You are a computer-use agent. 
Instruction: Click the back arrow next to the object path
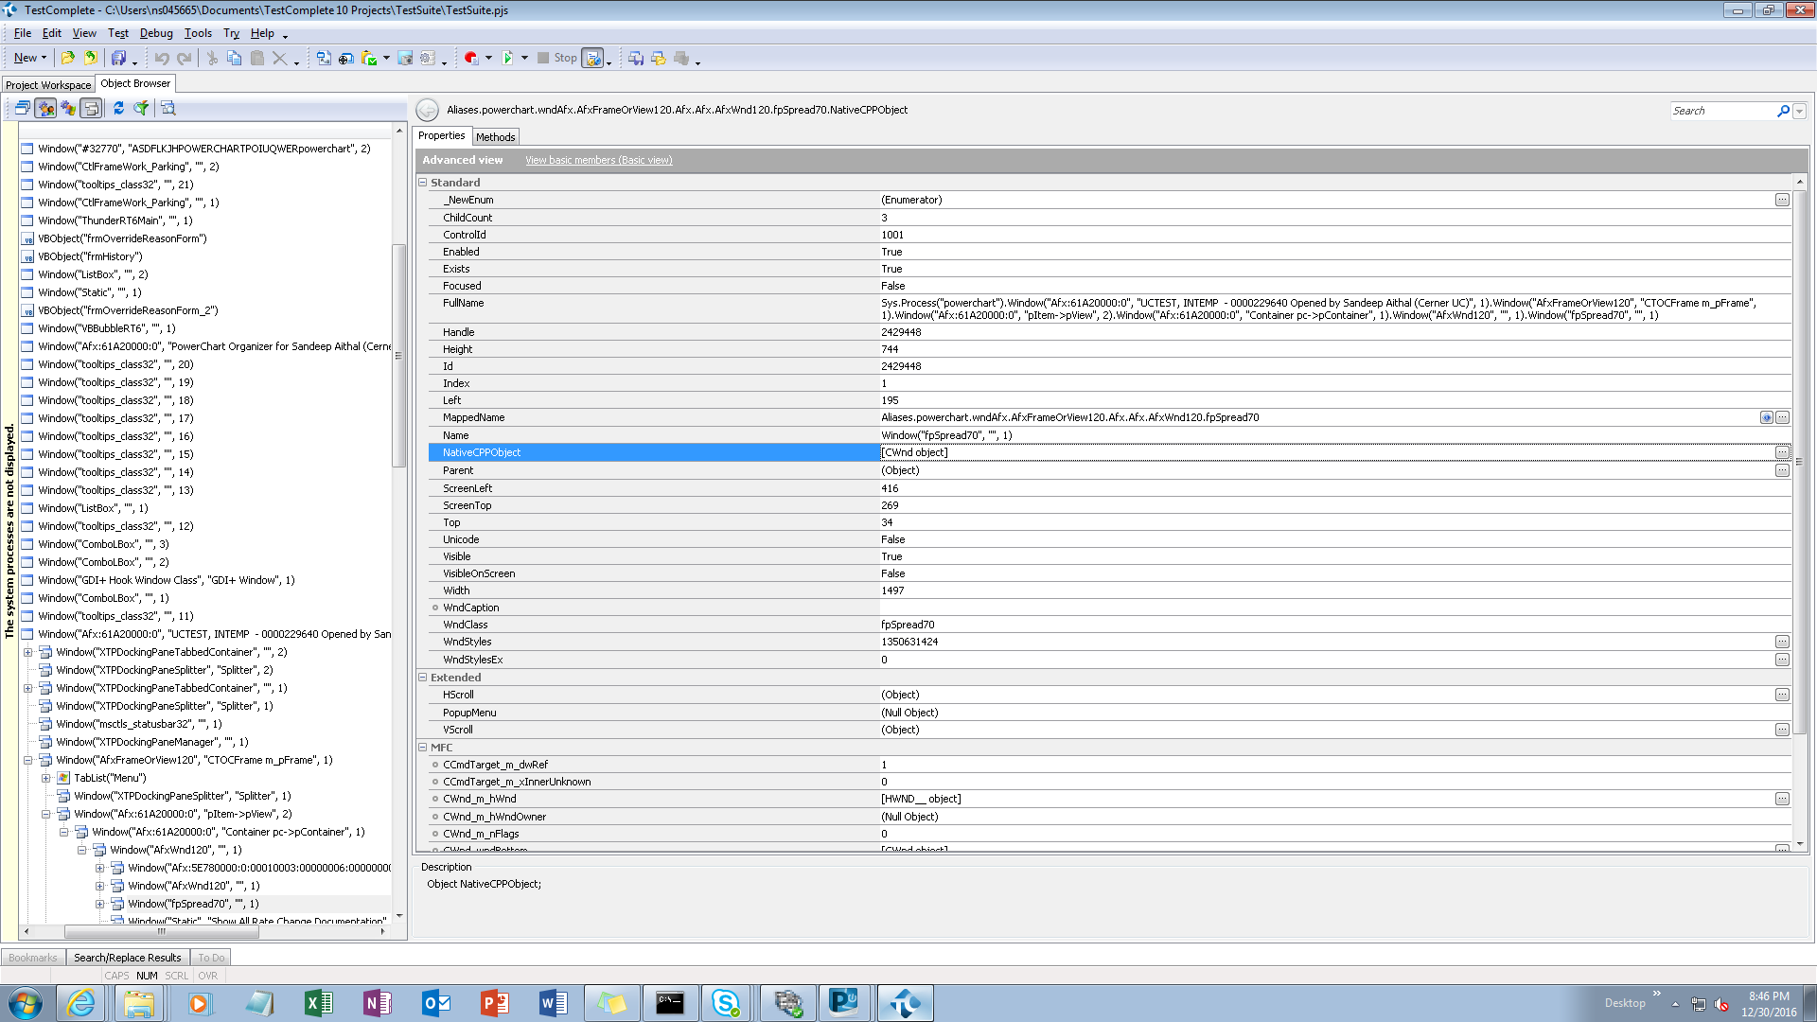428,111
